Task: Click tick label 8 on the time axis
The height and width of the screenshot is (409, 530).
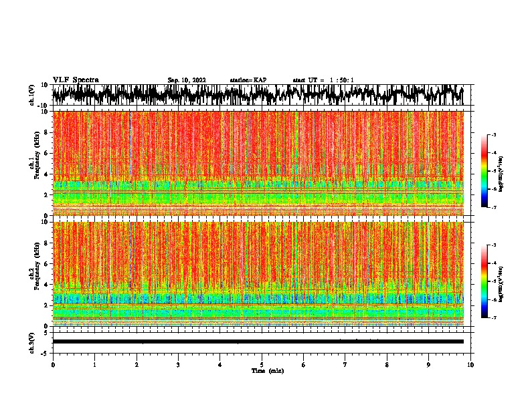Action: tap(387, 365)
